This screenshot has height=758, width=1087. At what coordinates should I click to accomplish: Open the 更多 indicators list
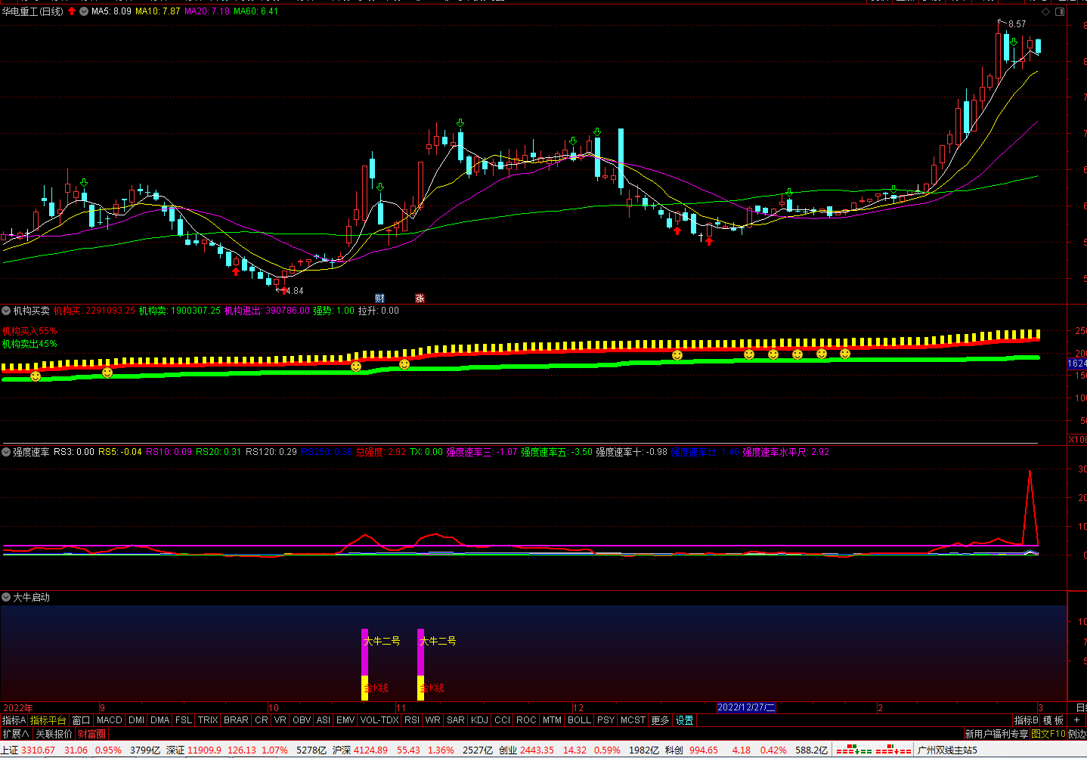661,720
